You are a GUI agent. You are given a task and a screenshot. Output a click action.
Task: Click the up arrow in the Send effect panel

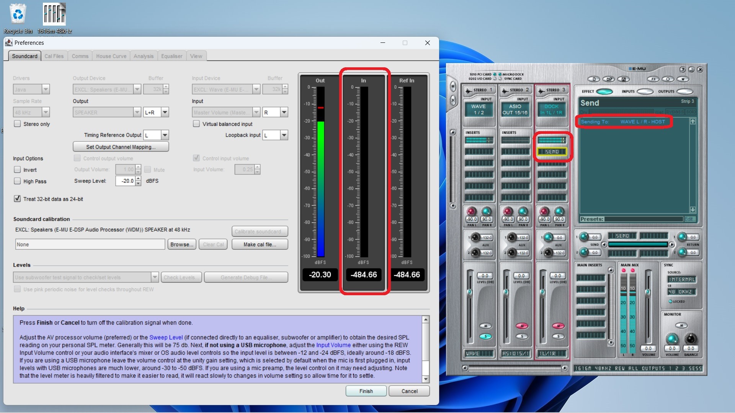pyautogui.click(x=693, y=121)
